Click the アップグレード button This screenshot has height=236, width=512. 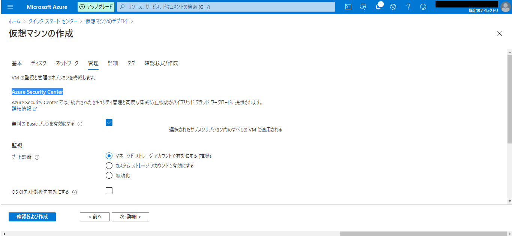[x=96, y=7]
